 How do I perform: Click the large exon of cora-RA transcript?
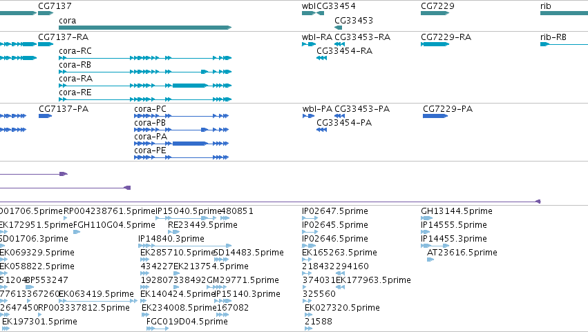[190, 86]
